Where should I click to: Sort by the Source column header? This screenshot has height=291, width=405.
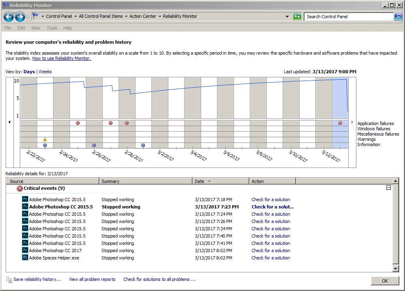pos(52,181)
